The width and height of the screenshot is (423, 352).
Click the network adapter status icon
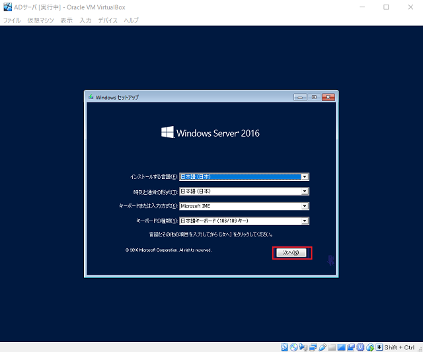click(x=313, y=347)
